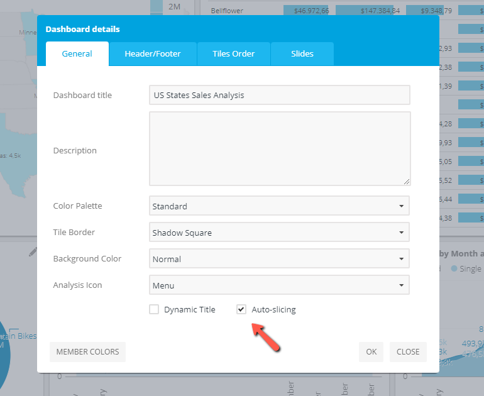Click the CLOSE button
The width and height of the screenshot is (484, 396).
click(x=408, y=352)
